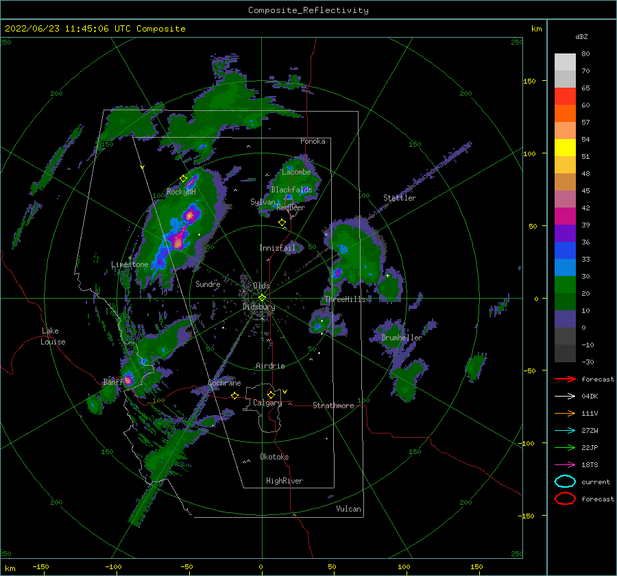Select the Drumheller label
Image resolution: width=617 pixels, height=576 pixels.
pos(402,338)
